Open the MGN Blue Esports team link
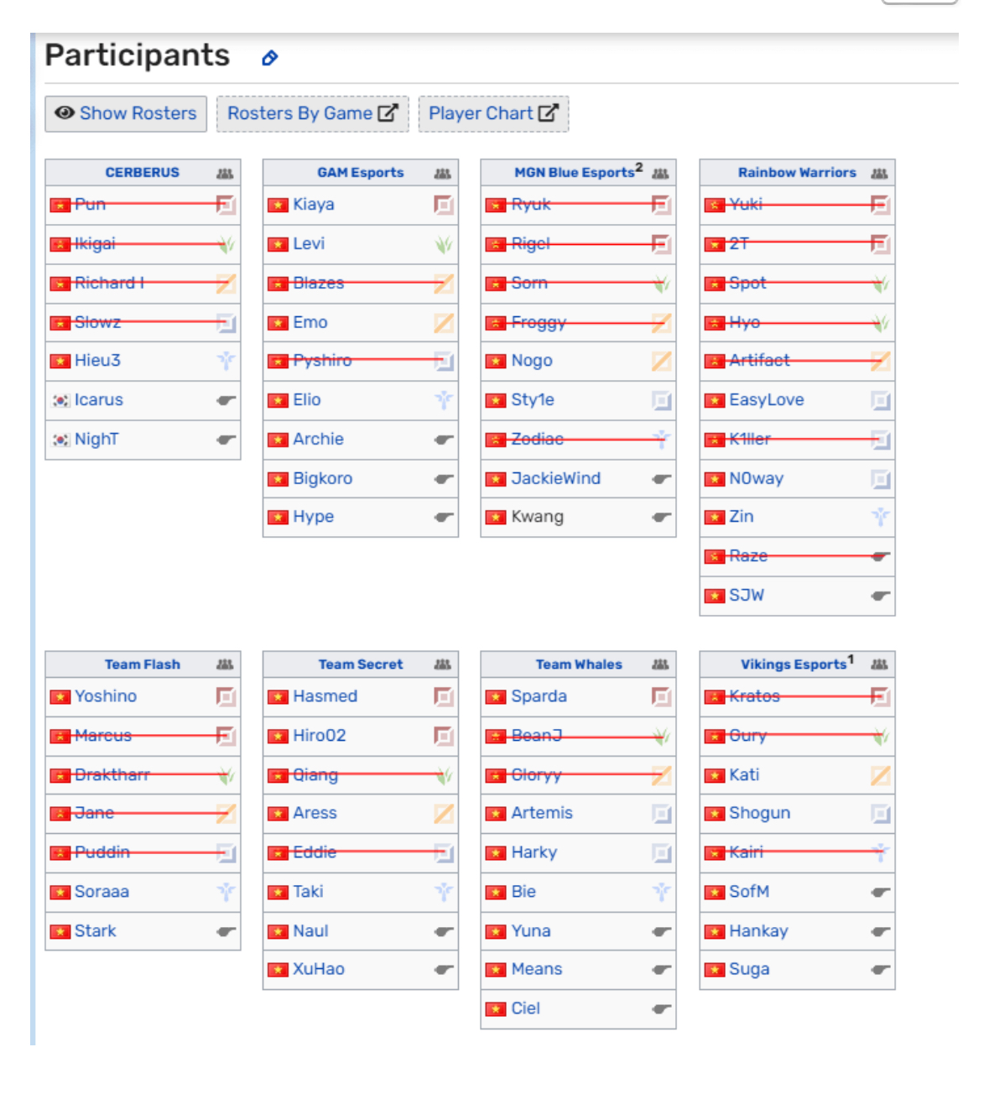Viewport: 989px width, 1094px height. (574, 173)
